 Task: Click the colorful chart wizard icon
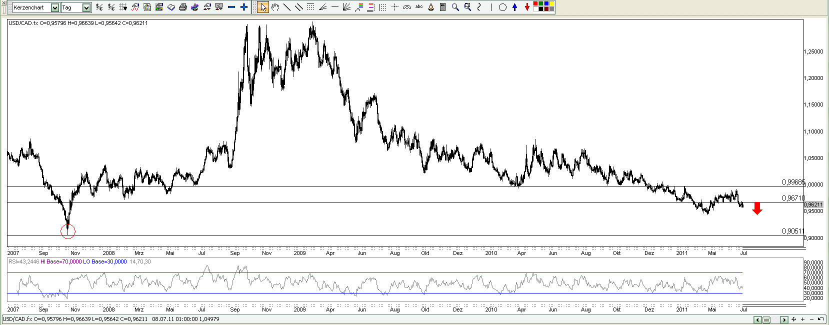195,7
